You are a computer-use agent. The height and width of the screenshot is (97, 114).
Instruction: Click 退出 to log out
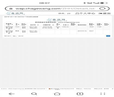(x=104, y=13)
